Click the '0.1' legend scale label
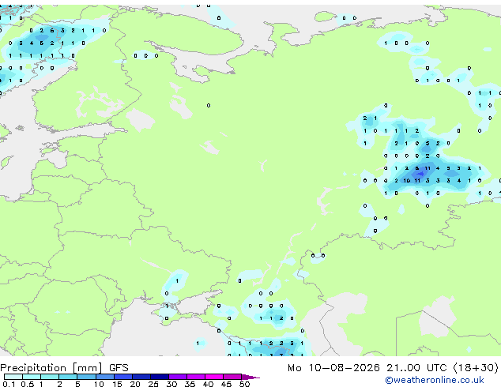The height and width of the screenshot is (387, 501). [x=9, y=384]
